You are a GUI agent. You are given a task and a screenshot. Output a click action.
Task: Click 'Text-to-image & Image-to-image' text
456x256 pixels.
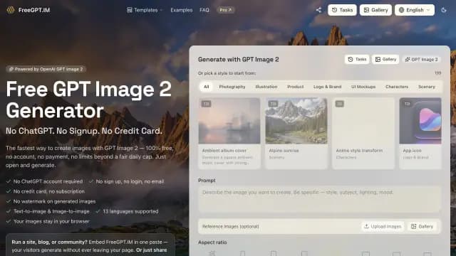click(x=51, y=211)
